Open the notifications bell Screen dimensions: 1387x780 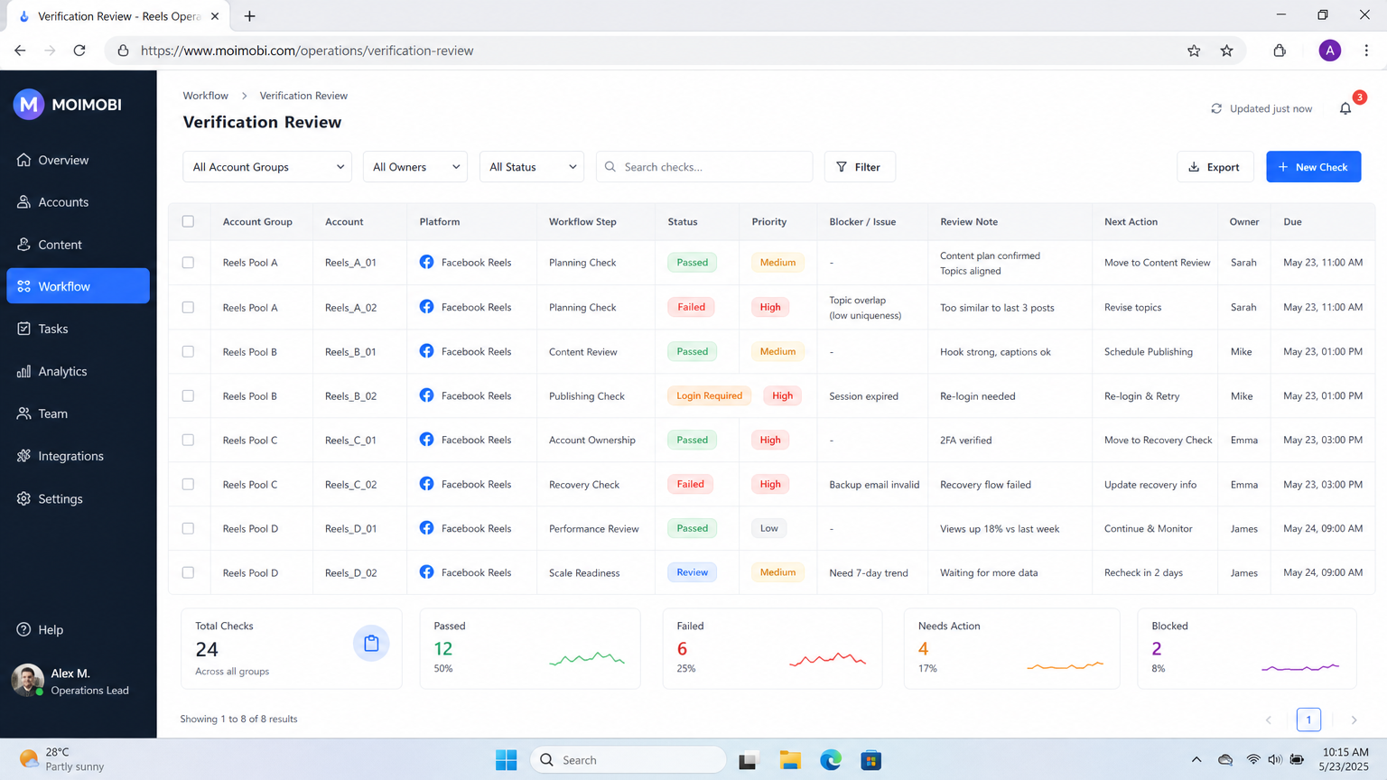1345,108
